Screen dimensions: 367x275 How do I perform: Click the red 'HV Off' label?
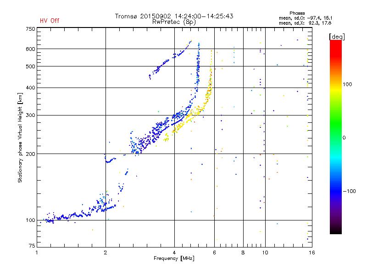click(x=50, y=21)
